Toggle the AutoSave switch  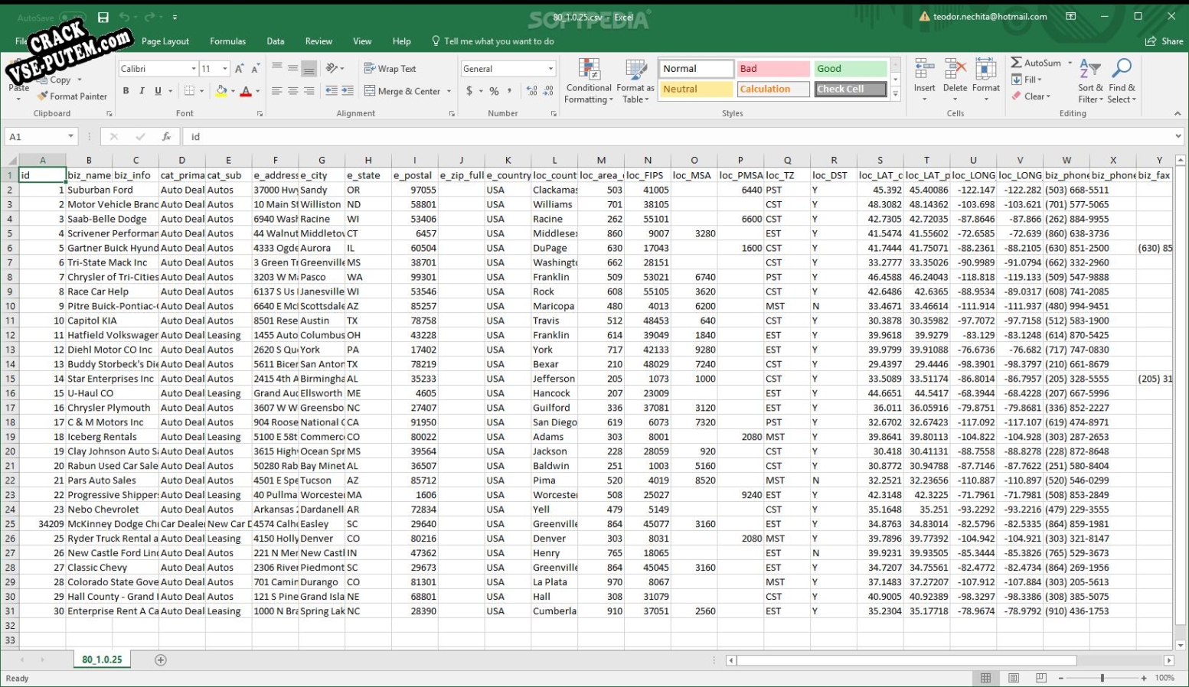[73, 17]
